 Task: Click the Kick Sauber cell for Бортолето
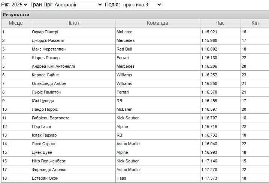point(158,118)
